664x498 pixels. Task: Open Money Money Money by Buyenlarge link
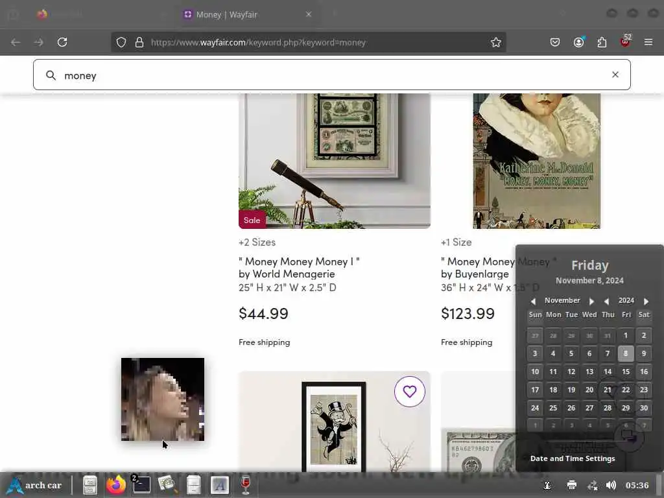pyautogui.click(x=478, y=268)
